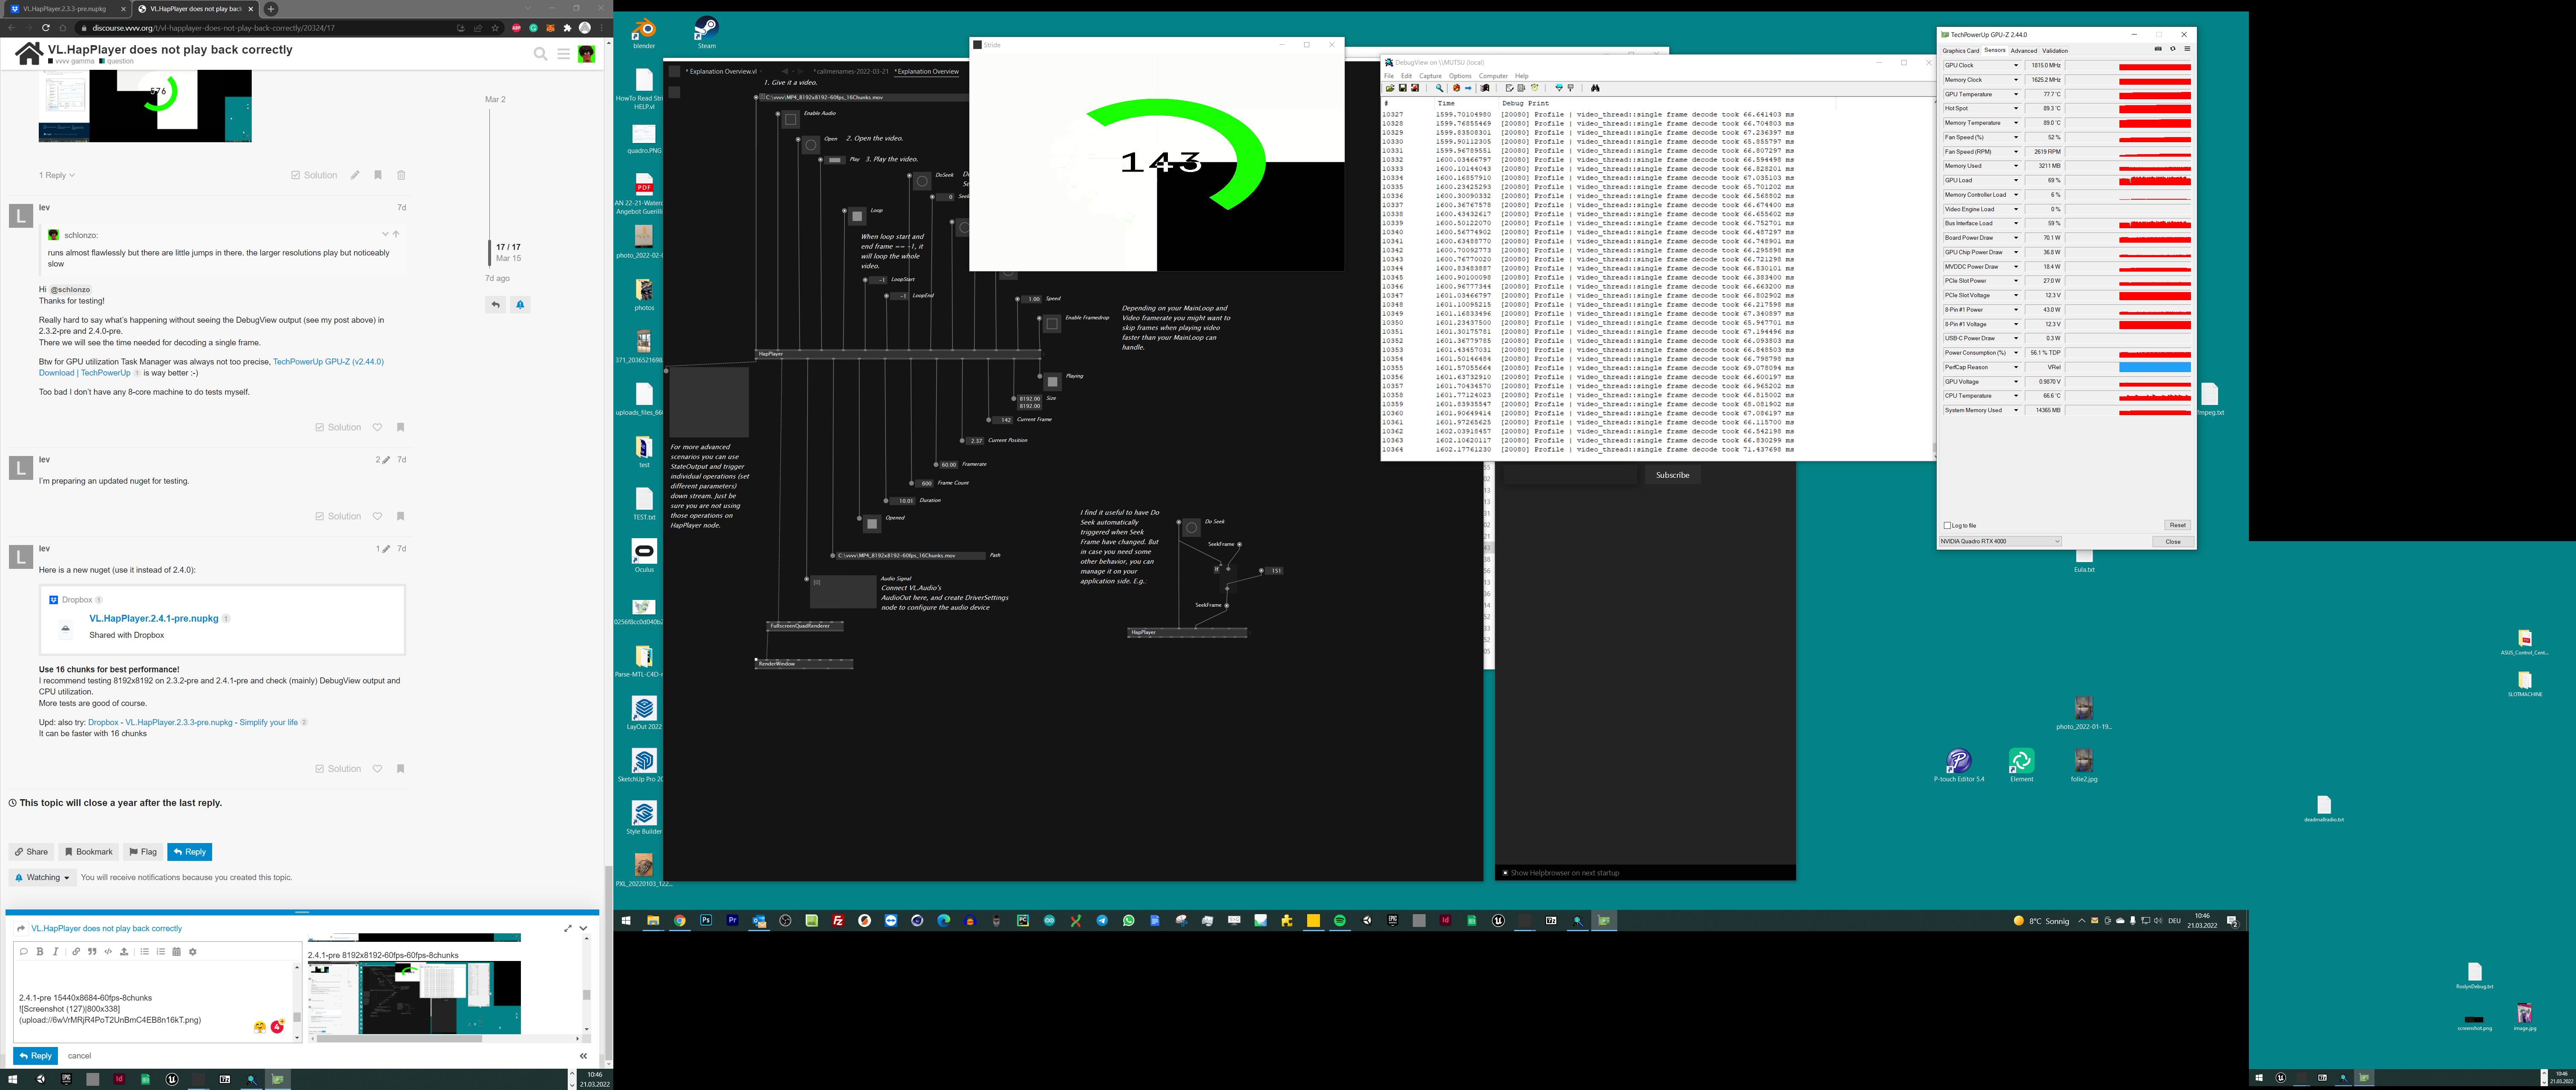The width and height of the screenshot is (2576, 1090).
Task: Open editor options gear icon
Action: [193, 952]
